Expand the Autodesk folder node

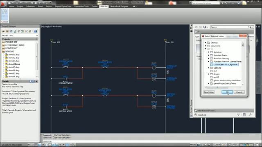pyautogui.click(x=208, y=52)
